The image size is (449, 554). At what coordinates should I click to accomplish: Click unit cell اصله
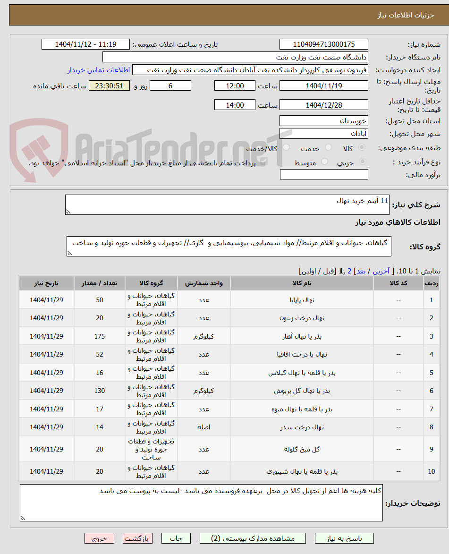click(204, 427)
